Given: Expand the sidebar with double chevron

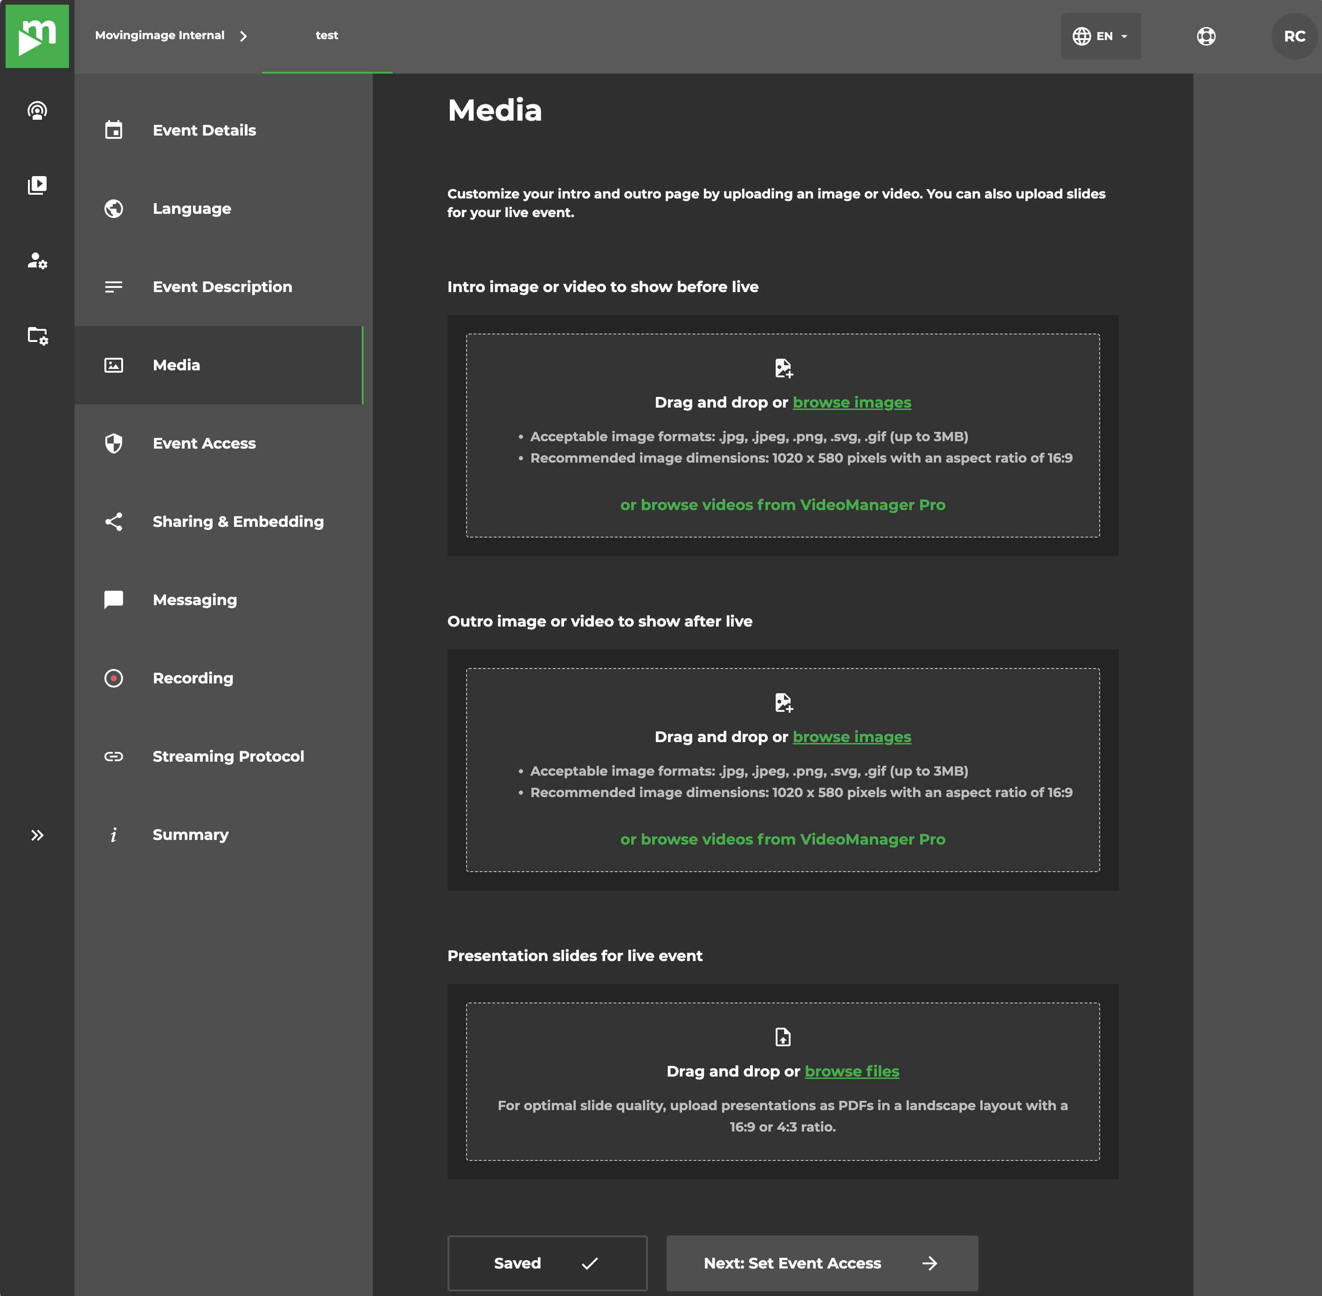Looking at the screenshot, I should pyautogui.click(x=37, y=835).
